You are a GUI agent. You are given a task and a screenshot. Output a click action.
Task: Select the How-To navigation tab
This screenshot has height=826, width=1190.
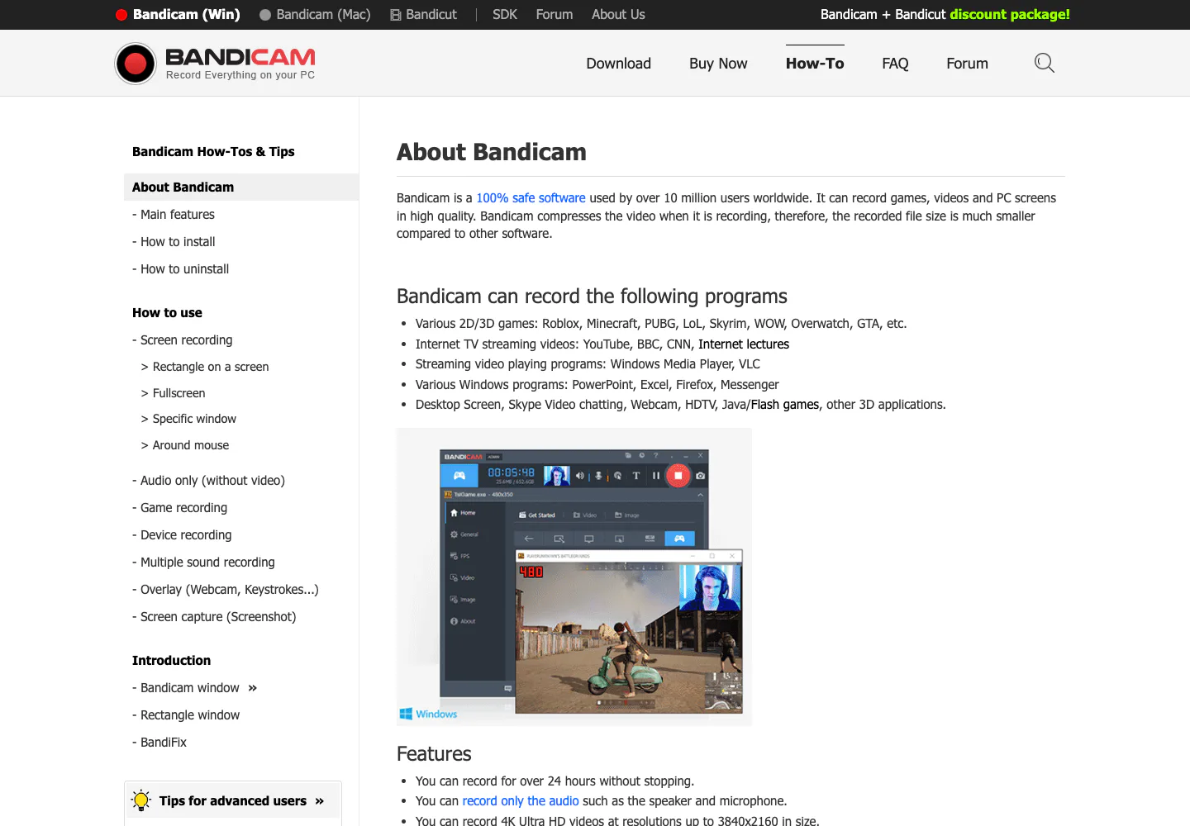tap(815, 64)
